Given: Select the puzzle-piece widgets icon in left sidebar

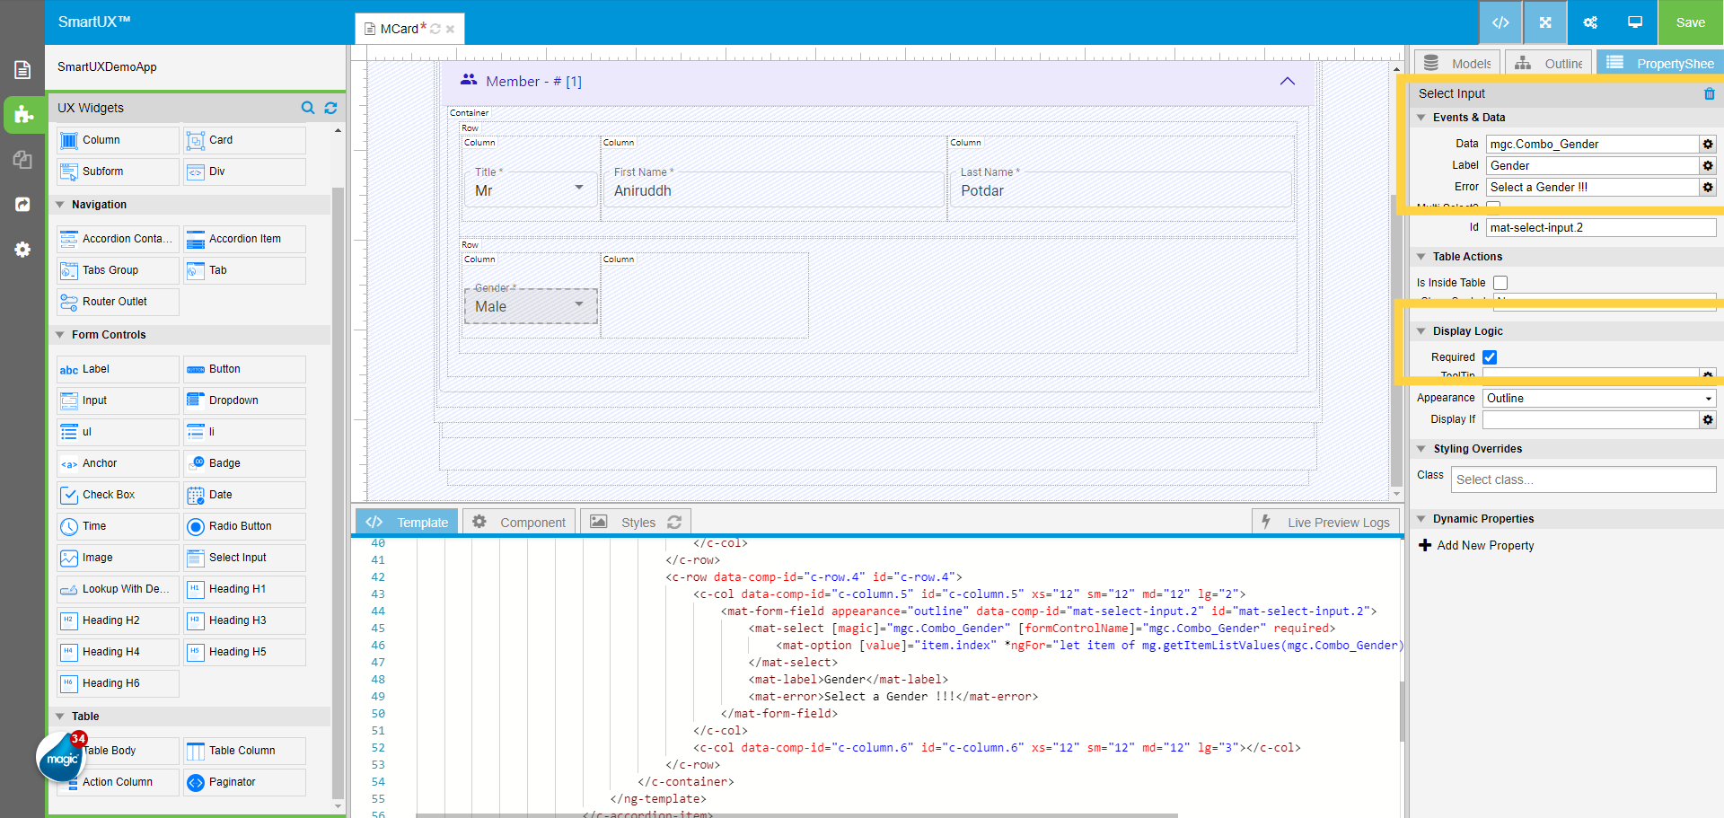Looking at the screenshot, I should click(22, 115).
